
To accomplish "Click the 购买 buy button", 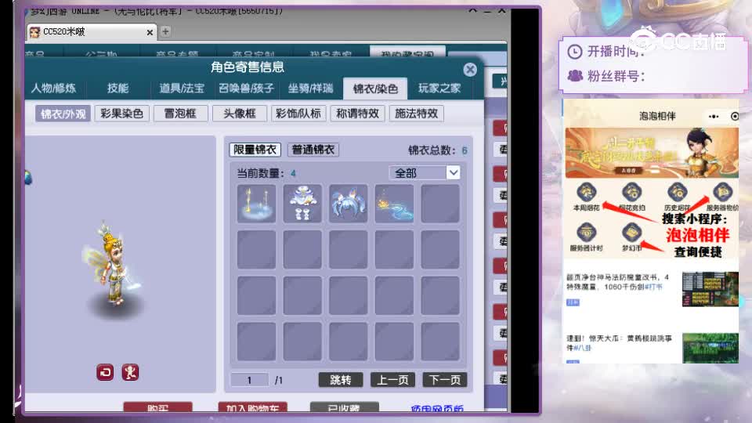I will [x=157, y=407].
